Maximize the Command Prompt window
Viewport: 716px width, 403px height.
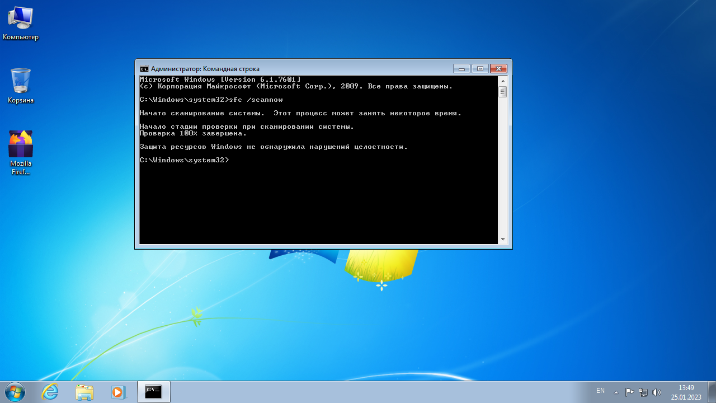point(480,69)
